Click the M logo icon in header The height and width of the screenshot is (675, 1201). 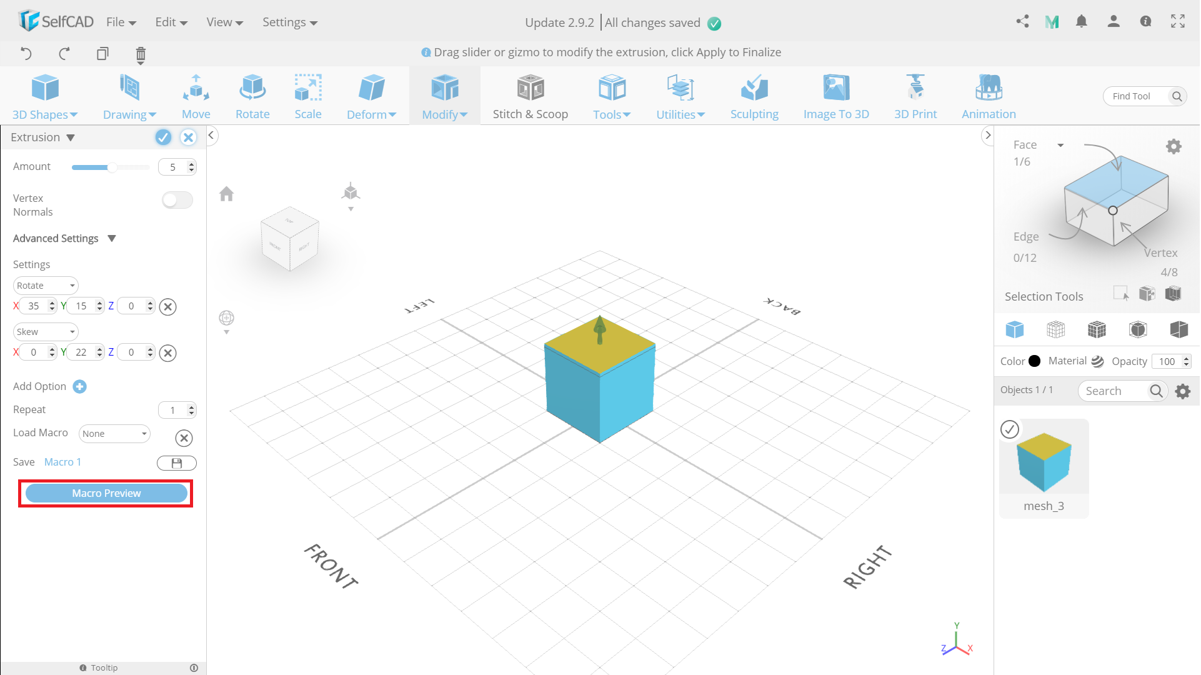click(x=1052, y=22)
